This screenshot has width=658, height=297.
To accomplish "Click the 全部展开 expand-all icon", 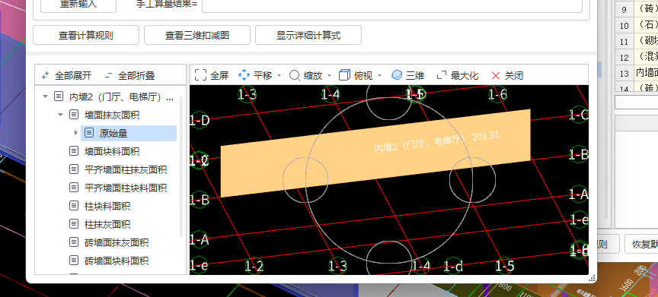I will point(46,76).
